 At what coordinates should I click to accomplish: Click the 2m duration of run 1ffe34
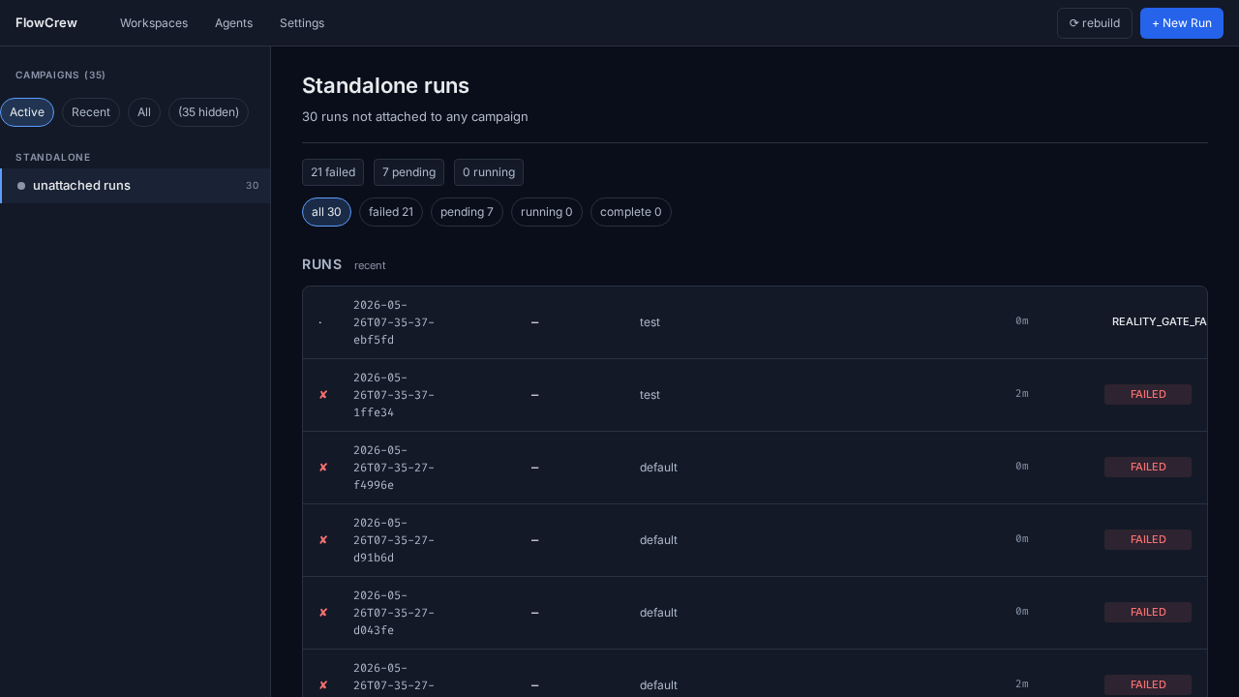[1022, 394]
